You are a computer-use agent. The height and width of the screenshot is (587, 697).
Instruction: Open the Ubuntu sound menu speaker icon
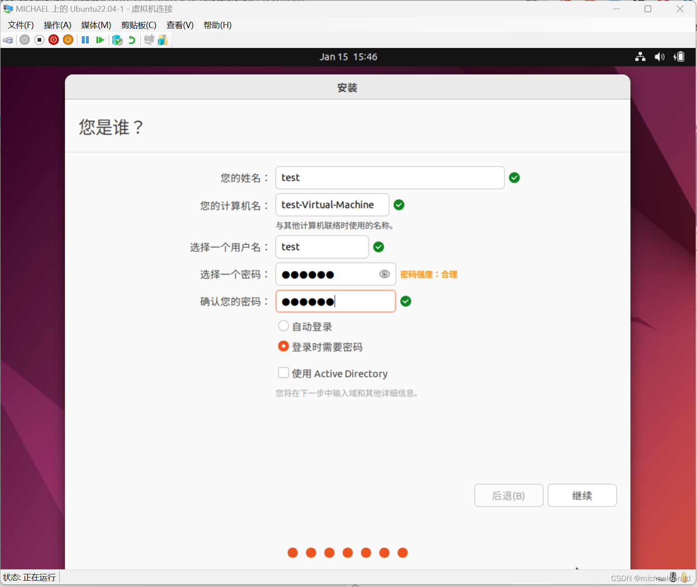click(659, 57)
